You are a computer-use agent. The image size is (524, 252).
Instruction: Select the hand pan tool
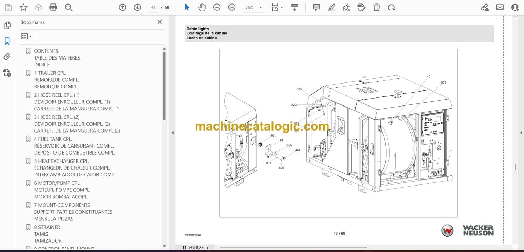pyautogui.click(x=202, y=7)
